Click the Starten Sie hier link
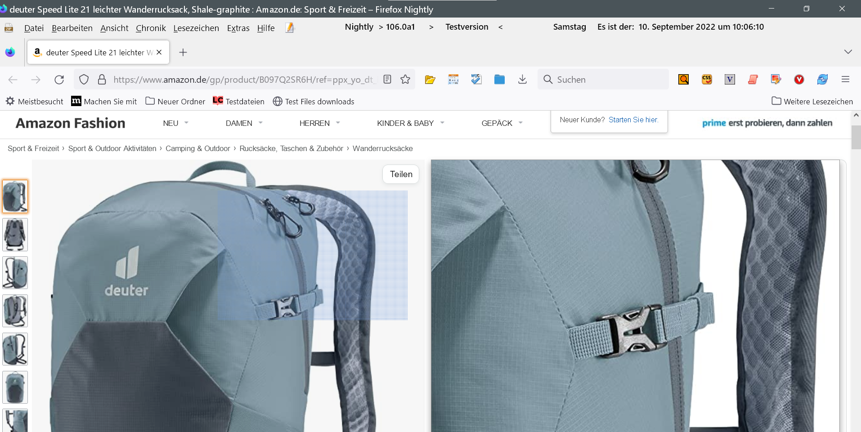 (x=633, y=120)
